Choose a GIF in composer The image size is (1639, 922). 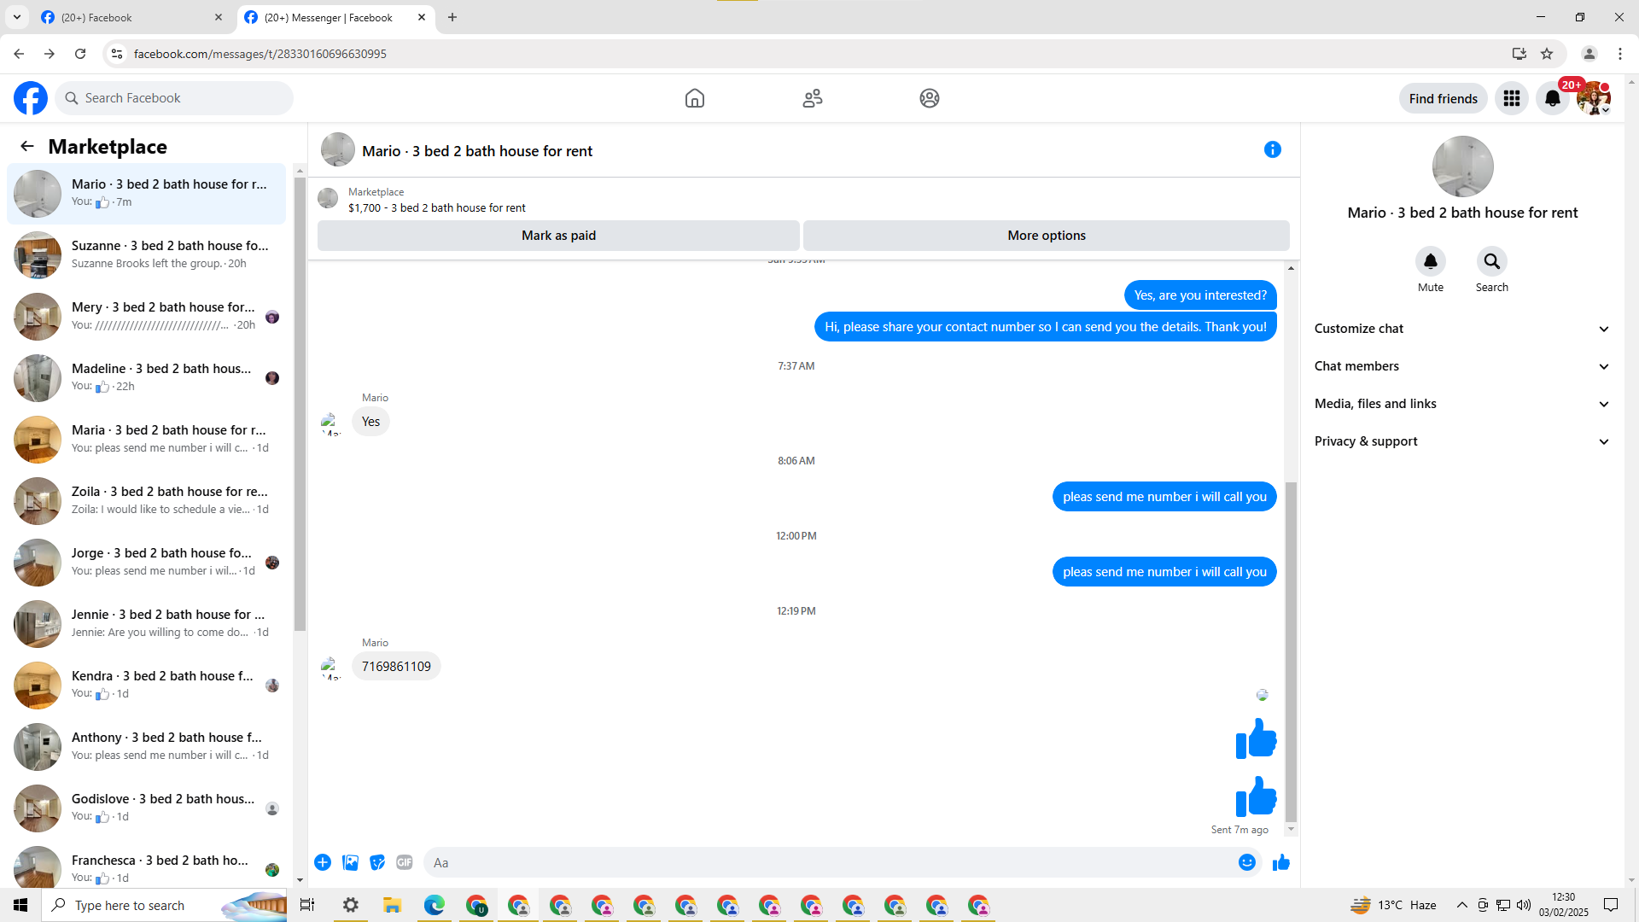coord(405,862)
